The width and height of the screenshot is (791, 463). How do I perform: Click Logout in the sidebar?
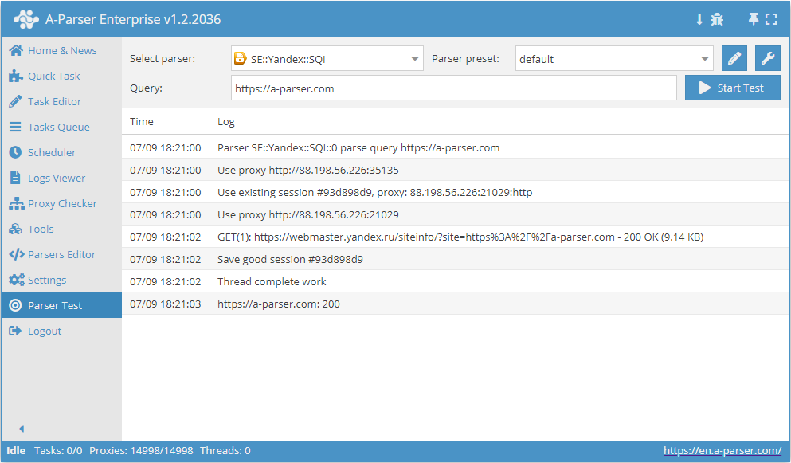(x=45, y=331)
